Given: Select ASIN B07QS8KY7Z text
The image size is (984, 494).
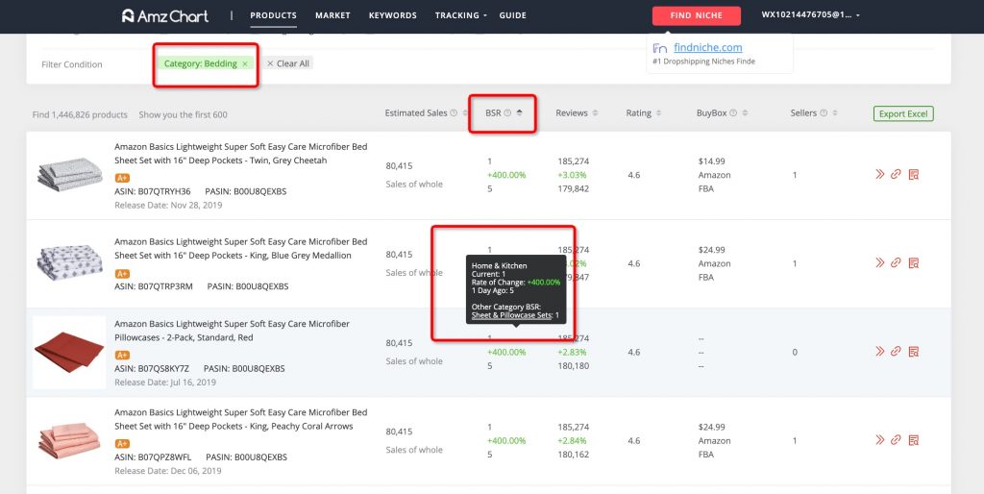Looking at the screenshot, I should (x=152, y=368).
